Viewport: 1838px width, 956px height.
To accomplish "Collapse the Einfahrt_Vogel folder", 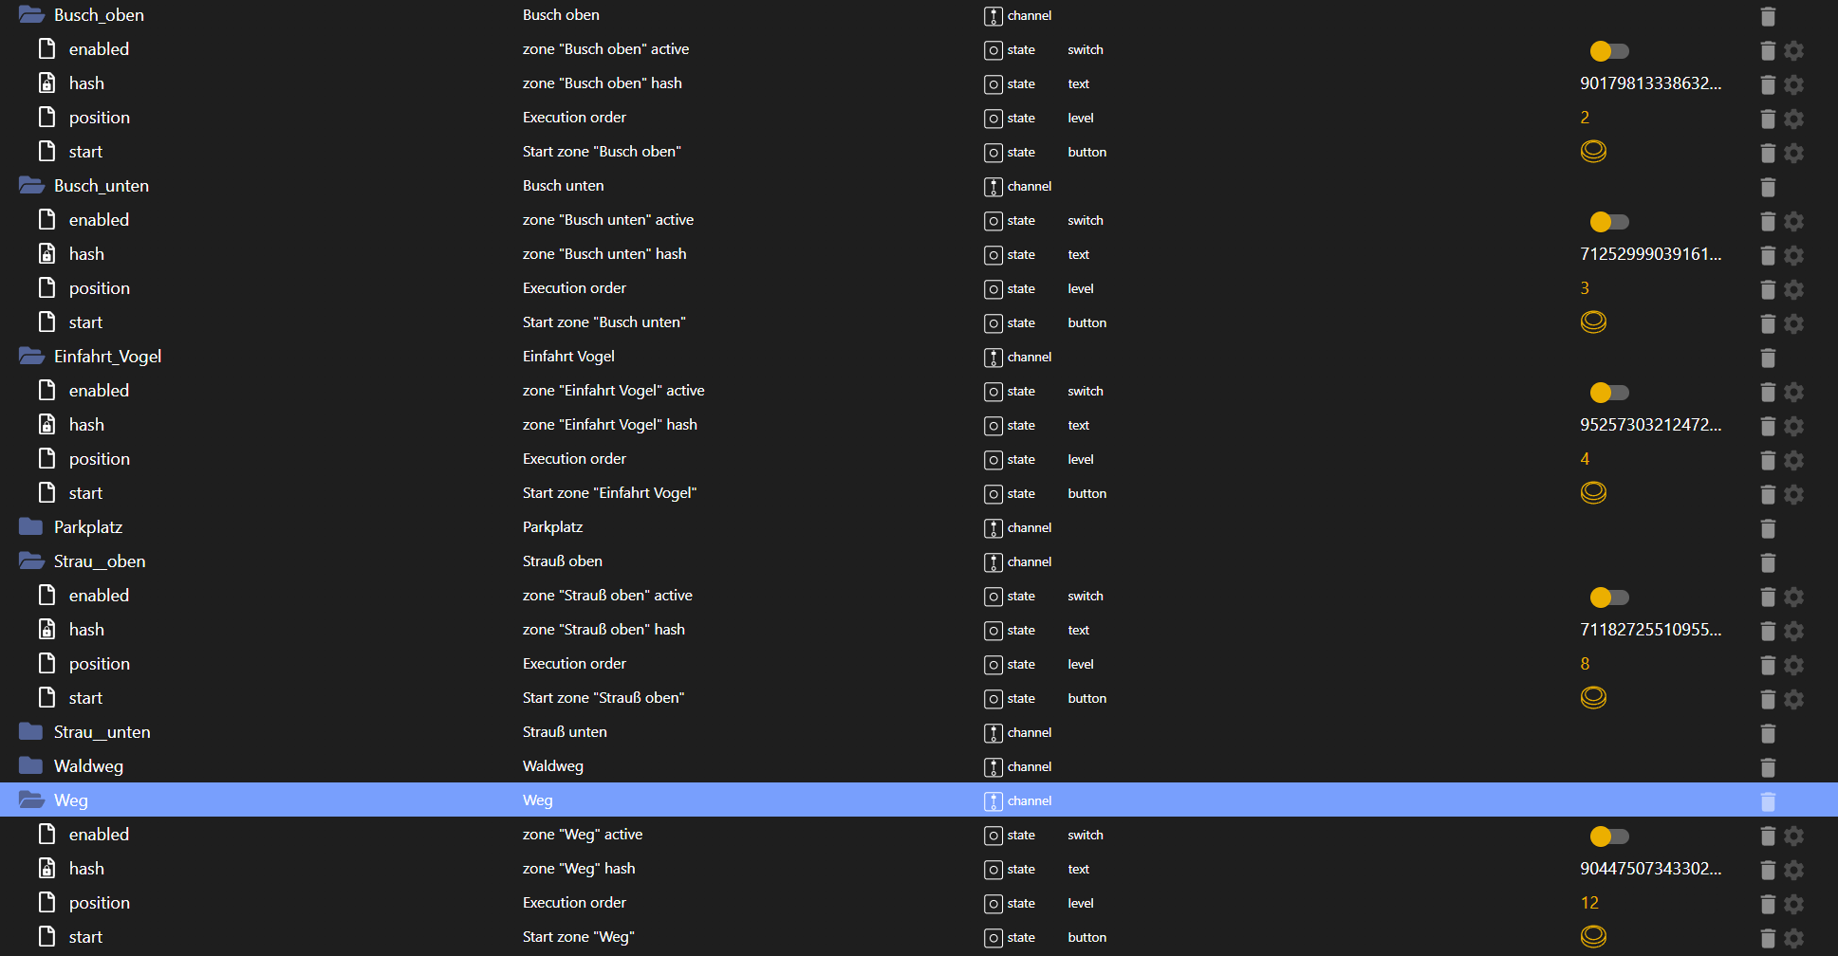I will pos(31,357).
